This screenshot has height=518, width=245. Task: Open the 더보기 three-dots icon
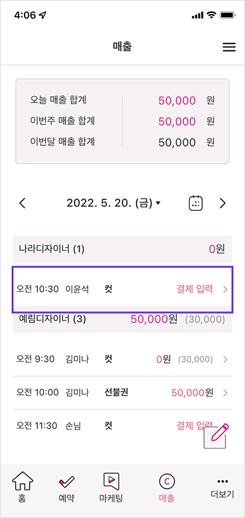click(222, 481)
